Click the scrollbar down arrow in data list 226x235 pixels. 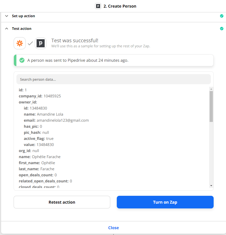(211, 185)
